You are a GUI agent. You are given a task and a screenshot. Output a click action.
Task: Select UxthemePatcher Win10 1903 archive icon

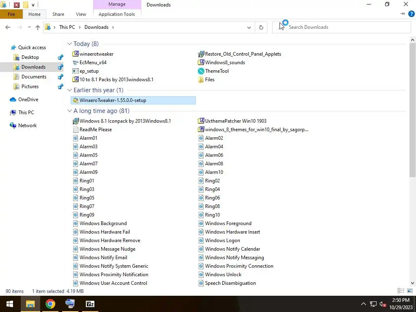(x=201, y=121)
